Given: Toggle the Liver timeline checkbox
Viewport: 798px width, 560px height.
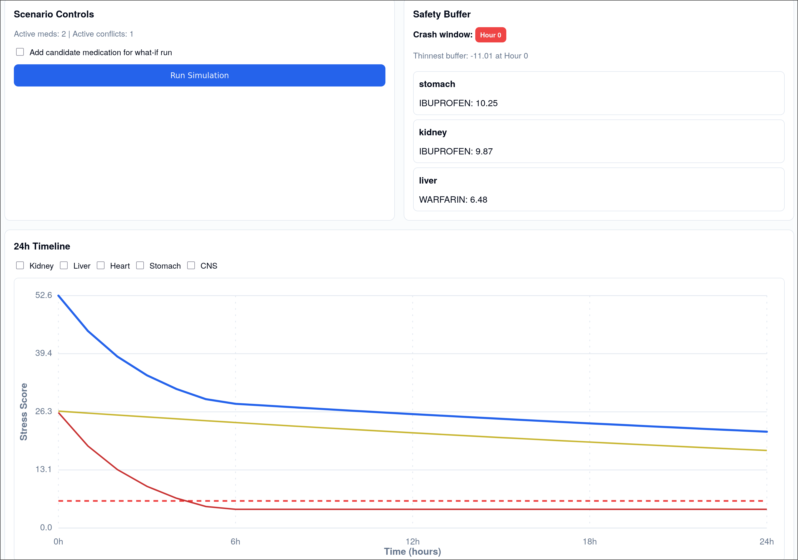Looking at the screenshot, I should point(64,265).
